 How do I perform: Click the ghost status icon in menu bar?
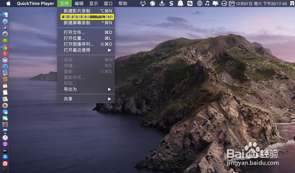point(180,4)
